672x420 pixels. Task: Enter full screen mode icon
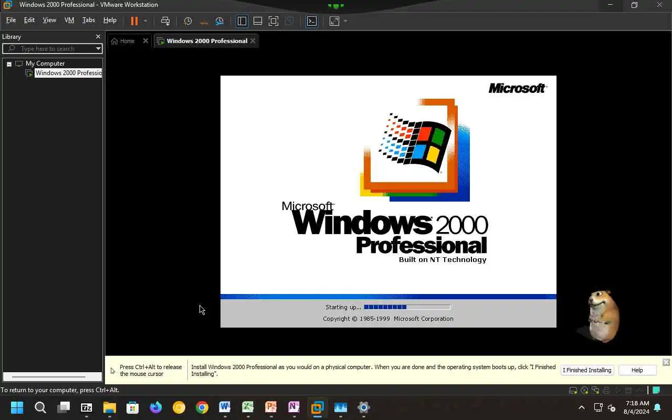(x=274, y=21)
